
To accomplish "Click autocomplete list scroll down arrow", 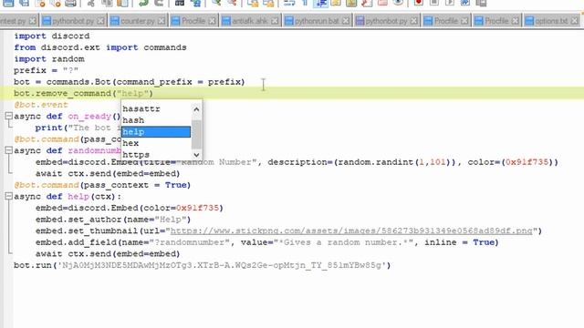I will pyautogui.click(x=197, y=154).
